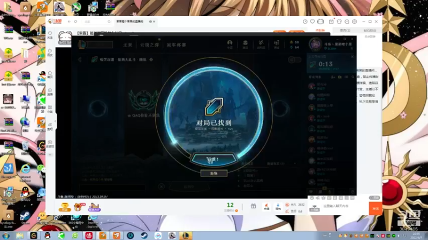Open the 冠军杯赛 tab
This screenshot has width=428, height=240.
(x=177, y=45)
